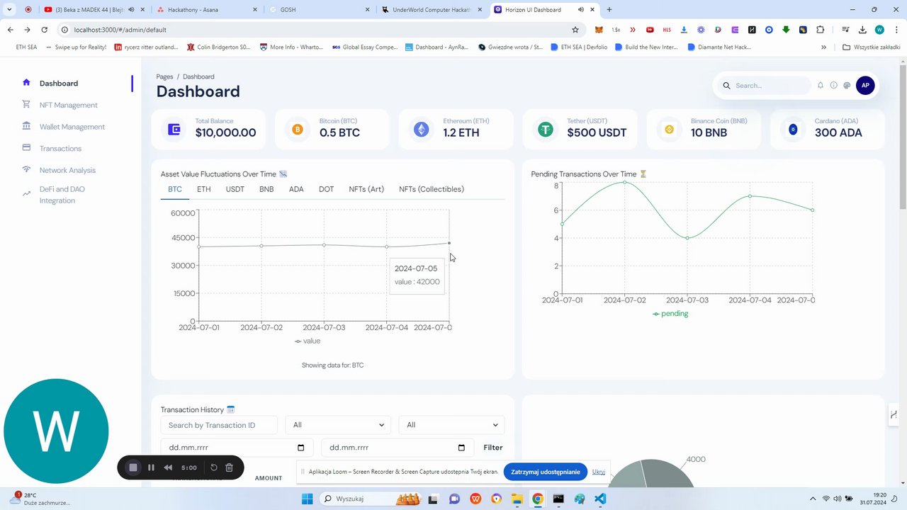Restart the Loom recording
The height and width of the screenshot is (510, 907).
[213, 467]
